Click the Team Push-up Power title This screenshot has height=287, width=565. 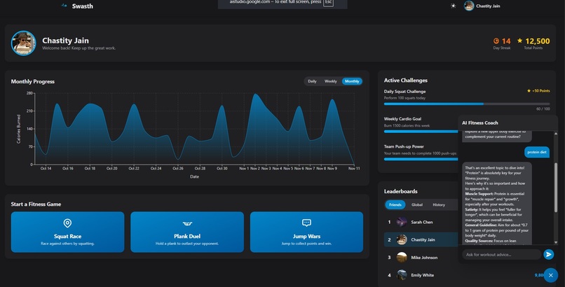pos(404,147)
